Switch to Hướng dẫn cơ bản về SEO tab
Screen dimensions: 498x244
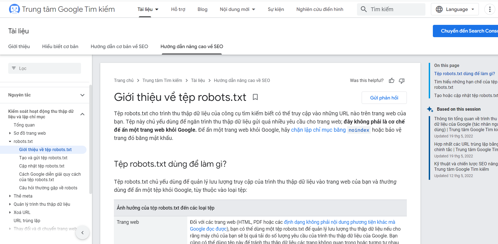point(119,46)
